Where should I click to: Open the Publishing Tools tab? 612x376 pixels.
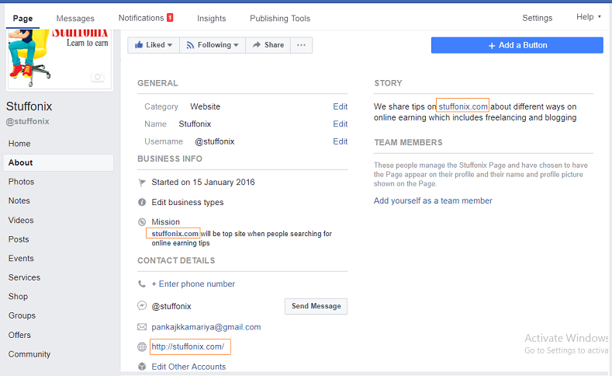click(280, 19)
